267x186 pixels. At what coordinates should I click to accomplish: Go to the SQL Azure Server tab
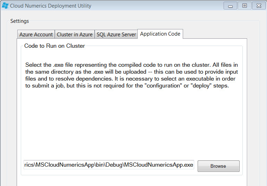(x=116, y=35)
